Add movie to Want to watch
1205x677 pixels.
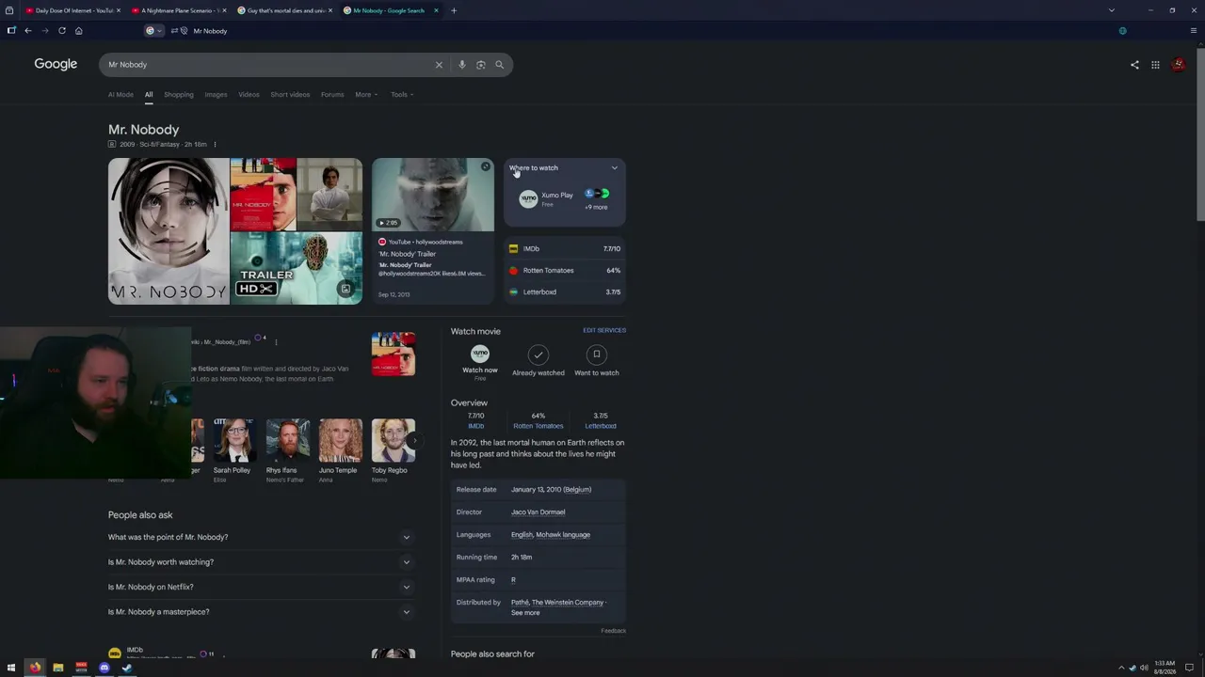596,360
